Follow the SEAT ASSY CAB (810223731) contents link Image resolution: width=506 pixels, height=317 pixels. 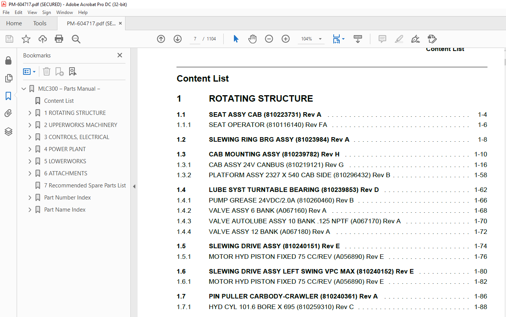[265, 114]
